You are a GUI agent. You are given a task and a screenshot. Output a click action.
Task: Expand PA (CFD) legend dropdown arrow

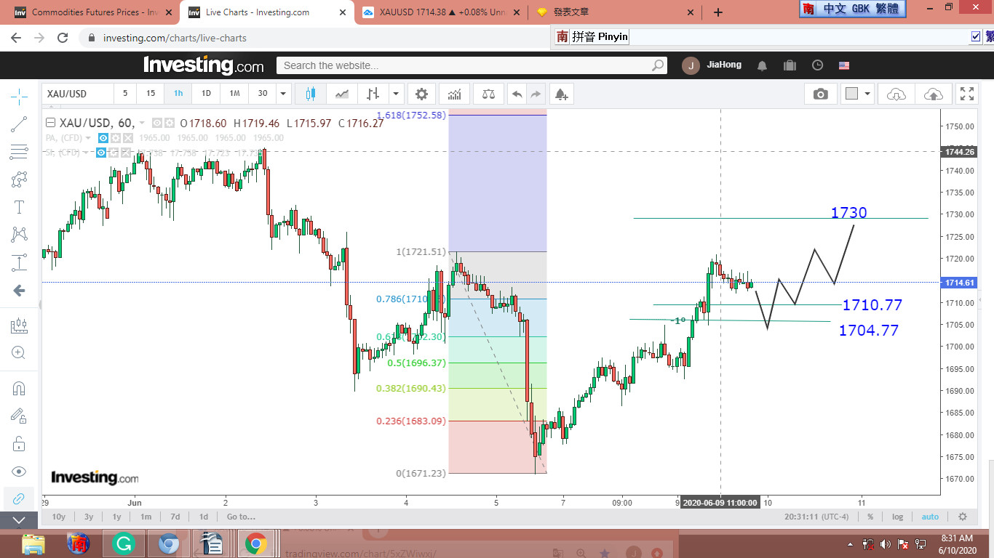88,138
